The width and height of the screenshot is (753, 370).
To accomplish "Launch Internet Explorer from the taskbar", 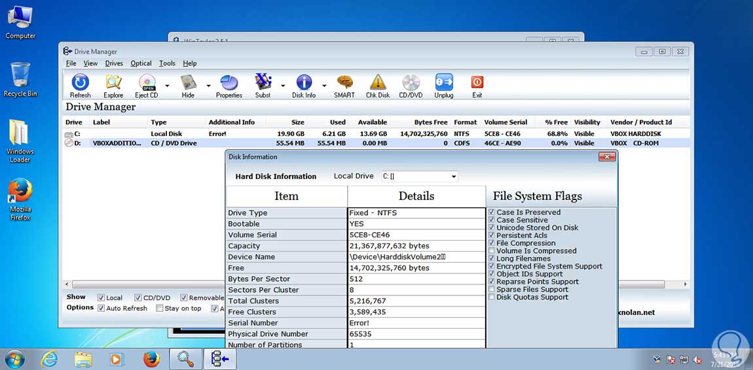I will pyautogui.click(x=49, y=359).
